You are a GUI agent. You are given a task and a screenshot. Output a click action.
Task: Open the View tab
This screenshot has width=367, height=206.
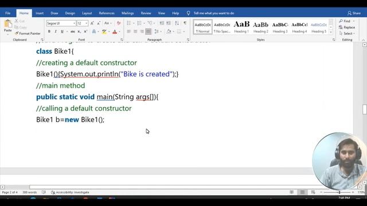162,13
